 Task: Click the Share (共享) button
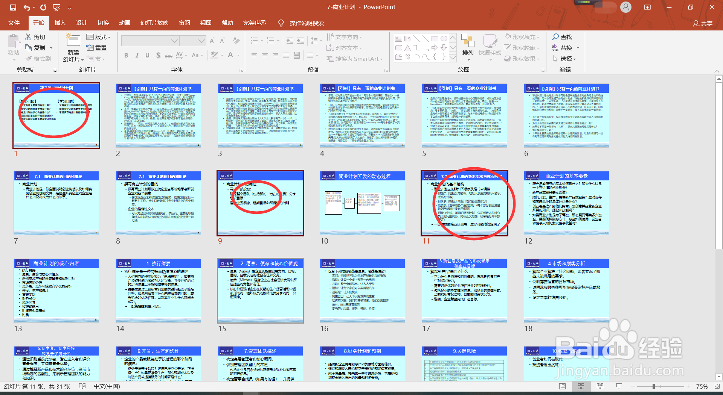click(703, 23)
